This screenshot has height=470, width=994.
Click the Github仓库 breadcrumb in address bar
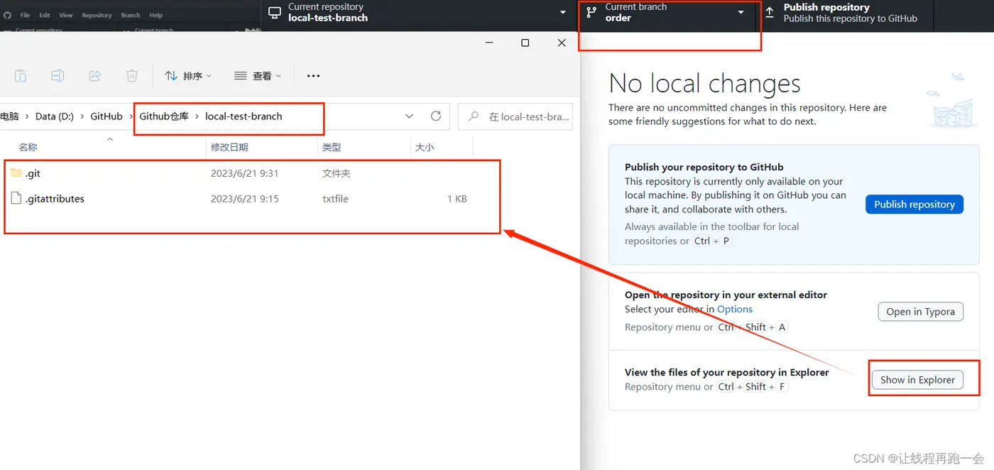164,116
